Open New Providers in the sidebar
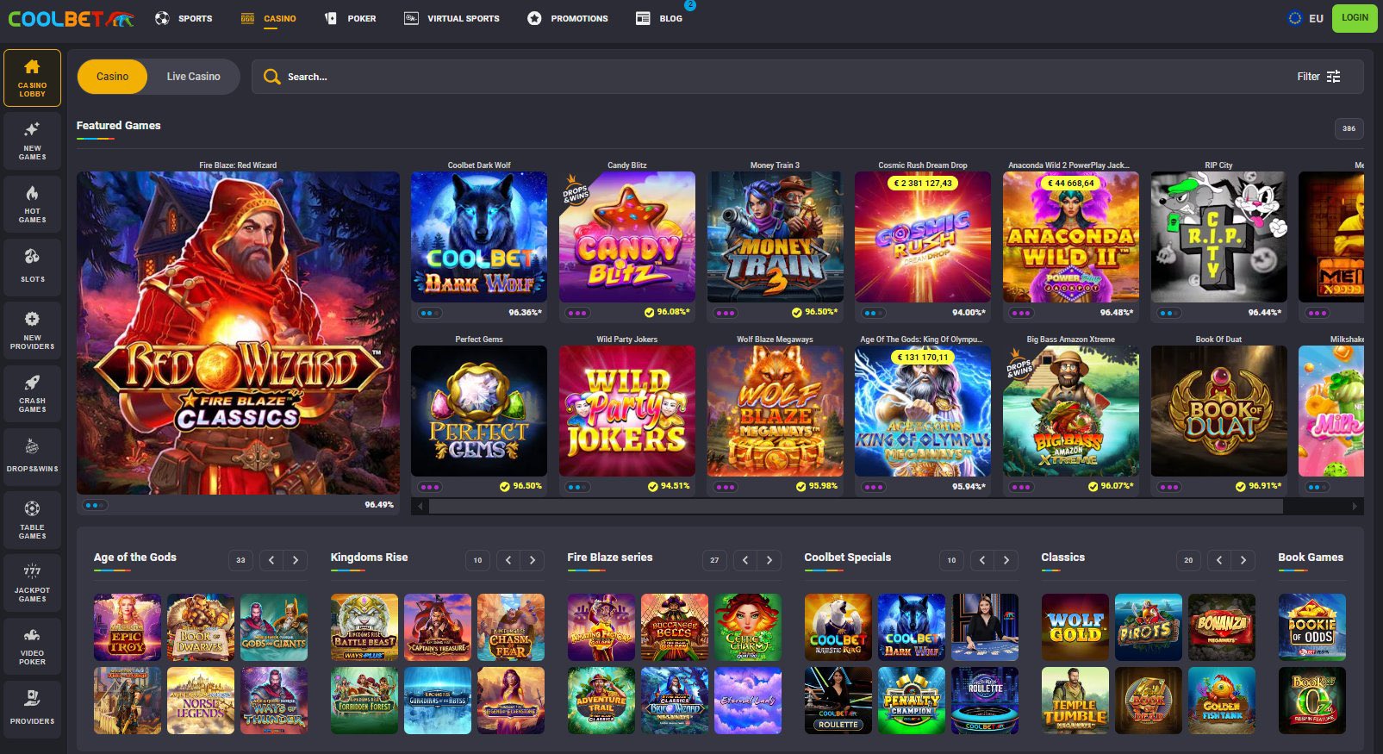 point(32,331)
